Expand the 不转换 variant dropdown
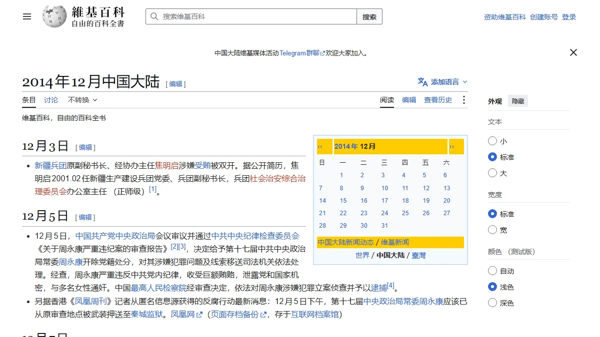 (82, 100)
